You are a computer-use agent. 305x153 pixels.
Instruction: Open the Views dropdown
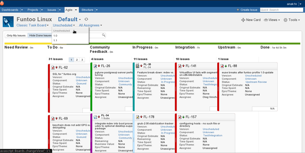(272, 20)
